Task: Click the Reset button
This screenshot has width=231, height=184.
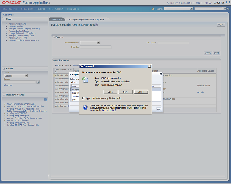Action: click(x=216, y=53)
